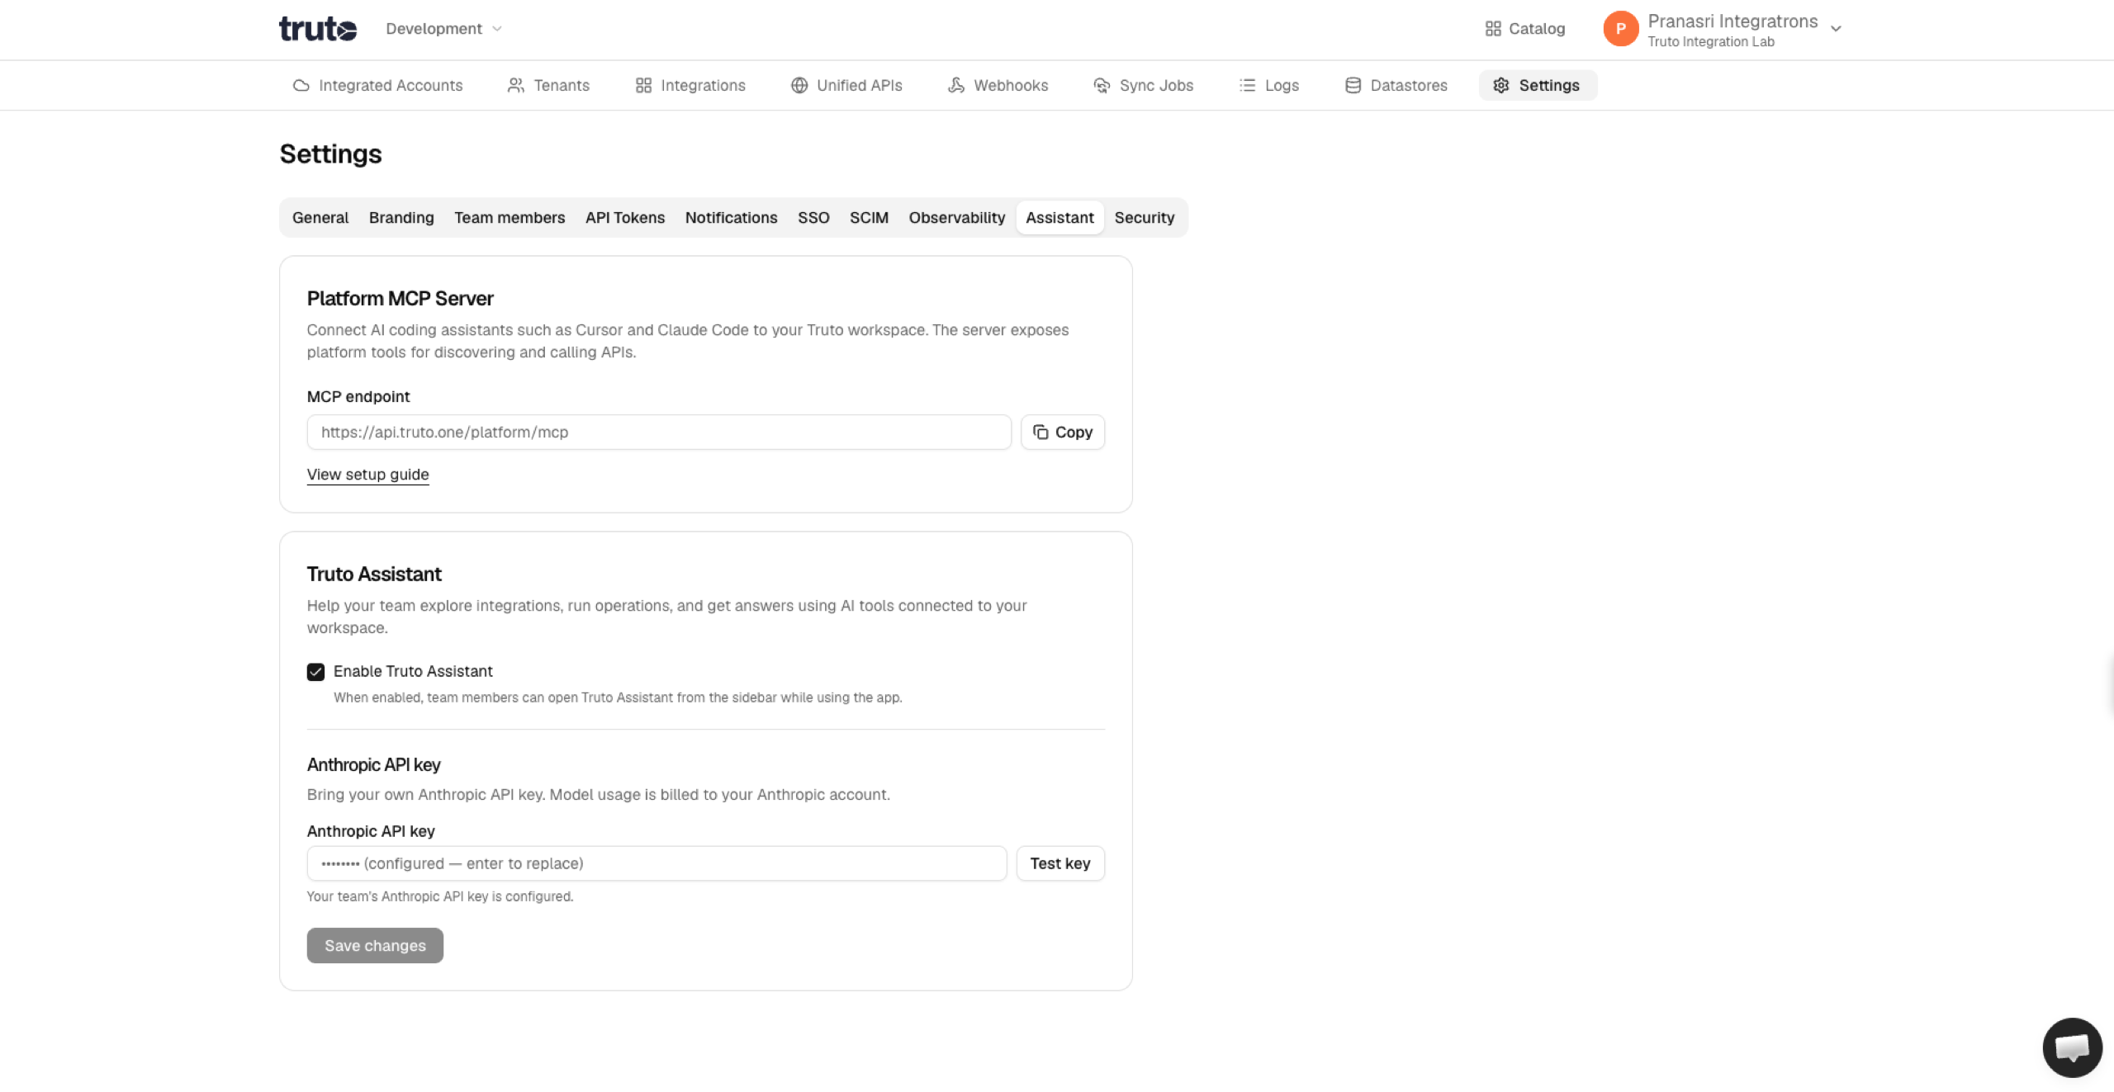Open the Catalog grid icon
2114x1092 pixels.
coord(1492,29)
